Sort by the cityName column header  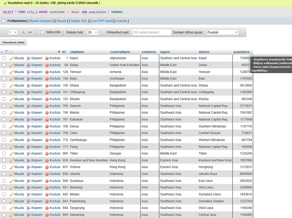click(77, 52)
